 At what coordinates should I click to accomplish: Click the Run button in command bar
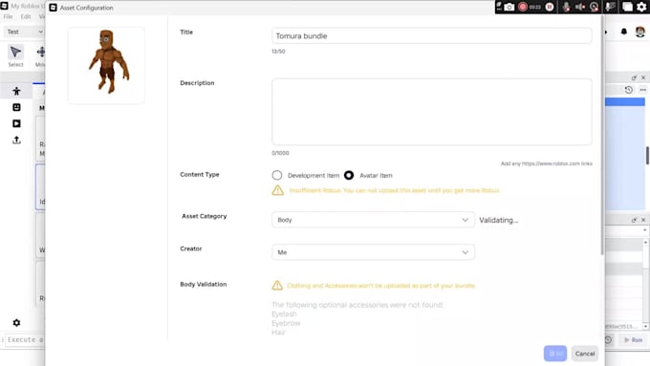point(633,340)
